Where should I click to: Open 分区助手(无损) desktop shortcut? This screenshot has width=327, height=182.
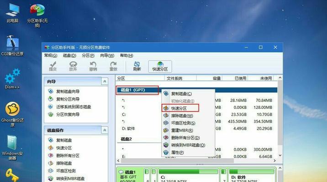[37, 15]
